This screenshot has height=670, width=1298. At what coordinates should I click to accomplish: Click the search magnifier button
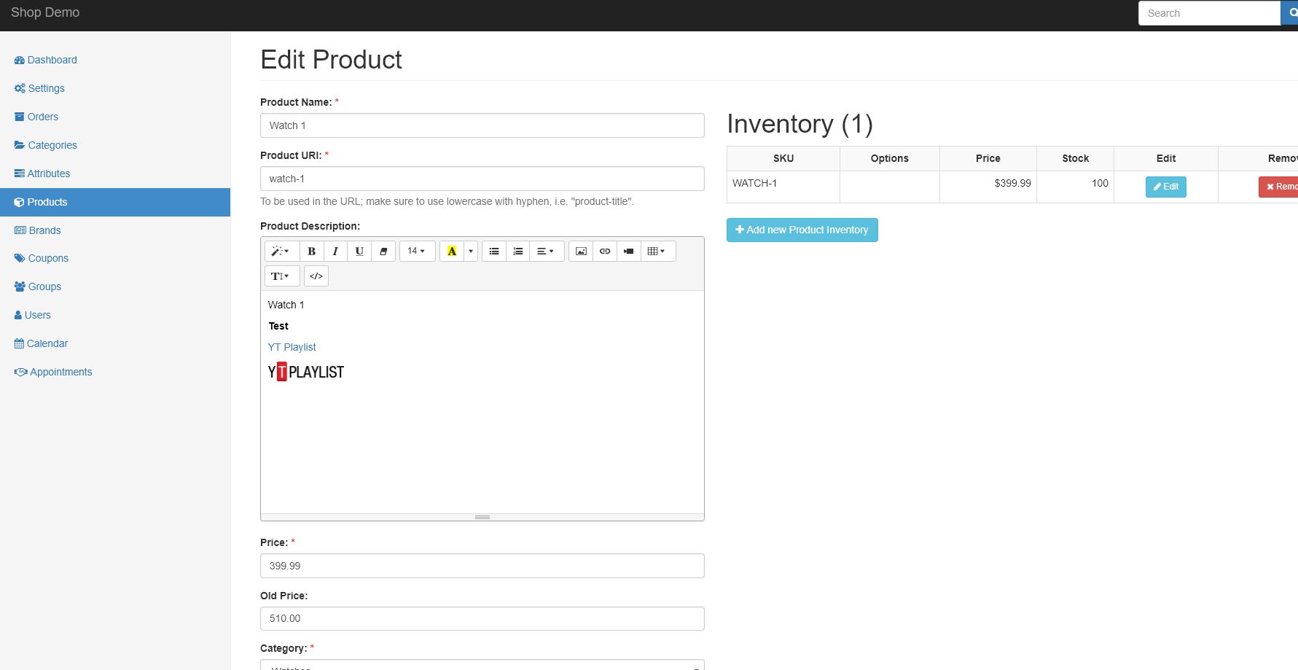pos(1291,13)
